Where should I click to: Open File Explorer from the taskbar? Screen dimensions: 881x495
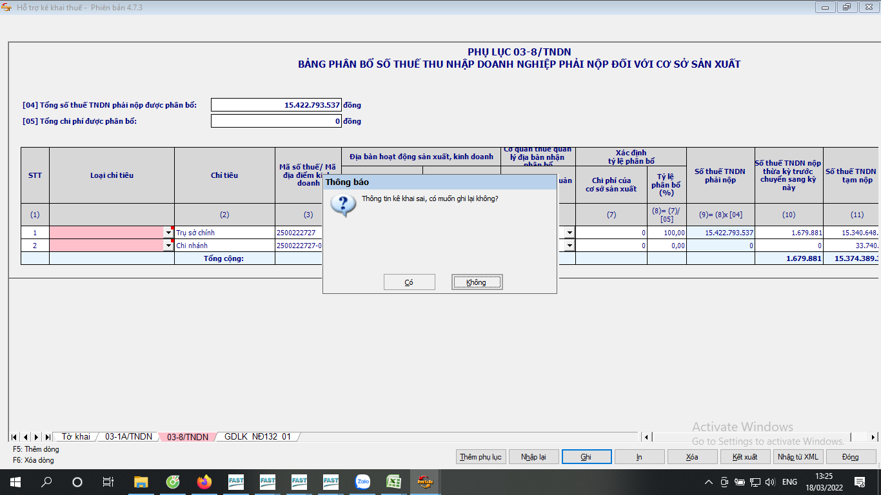(x=141, y=481)
